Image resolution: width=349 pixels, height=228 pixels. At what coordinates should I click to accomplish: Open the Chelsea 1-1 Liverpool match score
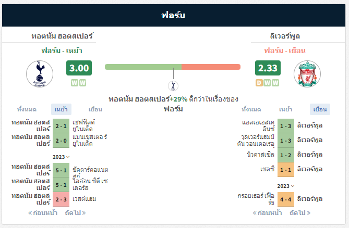pos(286,170)
